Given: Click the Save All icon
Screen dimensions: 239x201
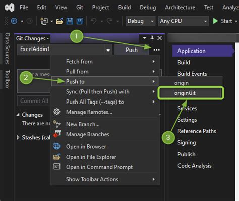Looking at the screenshot, I should [80, 21].
